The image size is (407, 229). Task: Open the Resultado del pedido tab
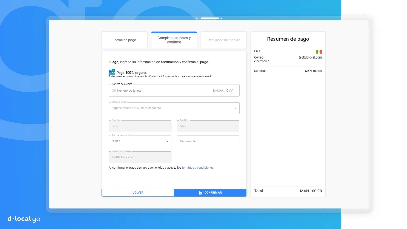tap(224, 40)
